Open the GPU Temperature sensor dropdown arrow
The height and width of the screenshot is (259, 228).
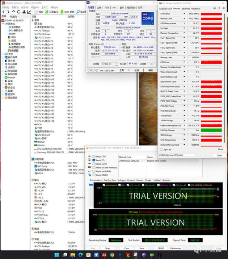184,24
